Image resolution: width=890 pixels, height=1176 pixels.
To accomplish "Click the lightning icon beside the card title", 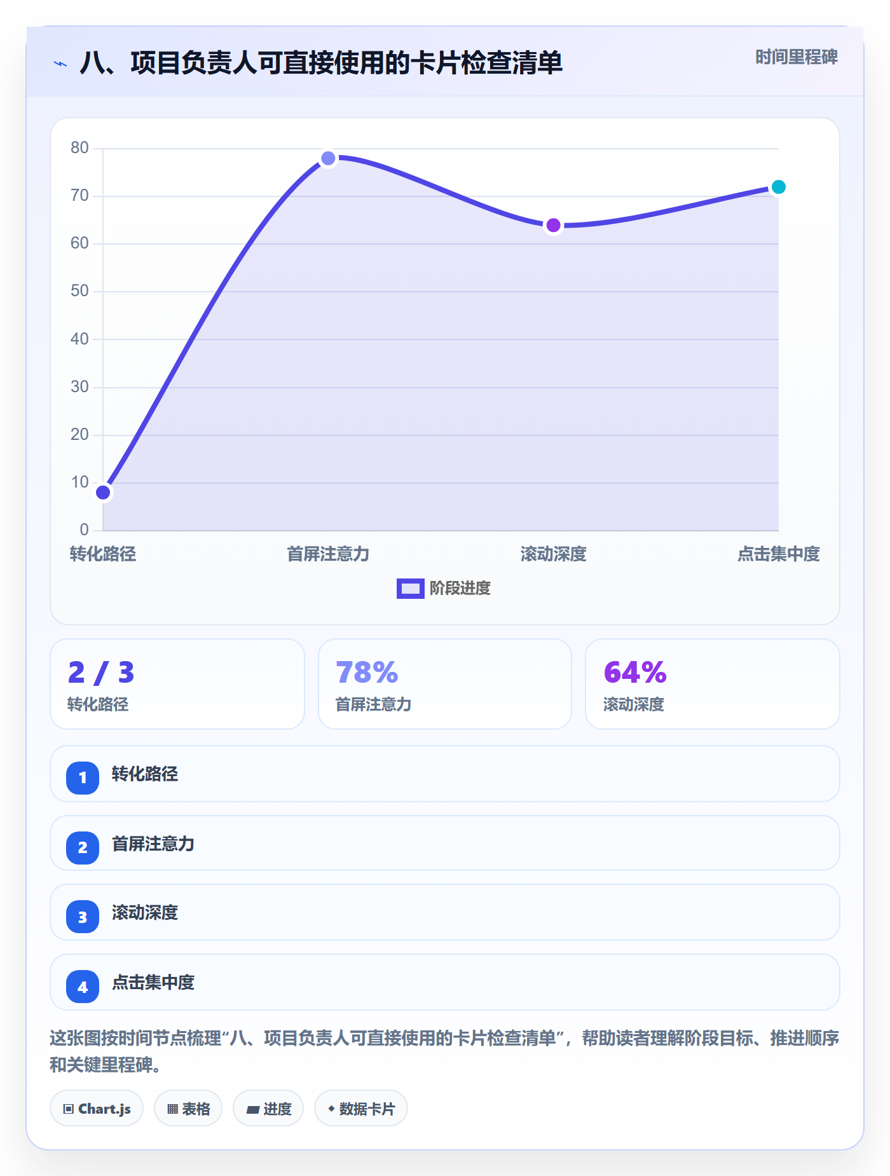I will (x=60, y=64).
